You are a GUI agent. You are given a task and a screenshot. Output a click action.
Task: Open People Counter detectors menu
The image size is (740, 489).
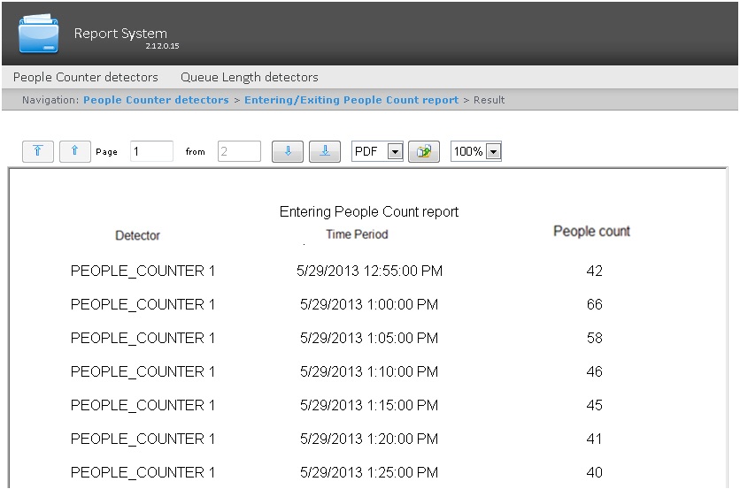(x=86, y=77)
